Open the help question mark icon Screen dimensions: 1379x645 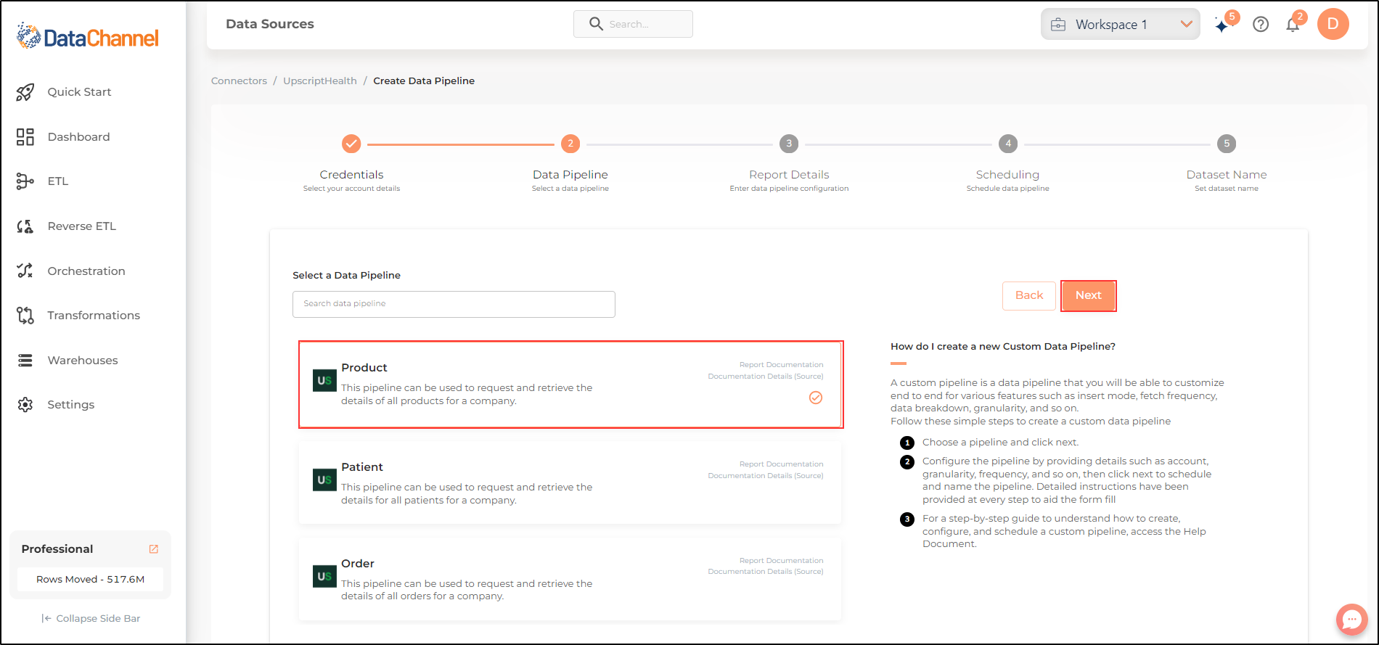point(1261,25)
